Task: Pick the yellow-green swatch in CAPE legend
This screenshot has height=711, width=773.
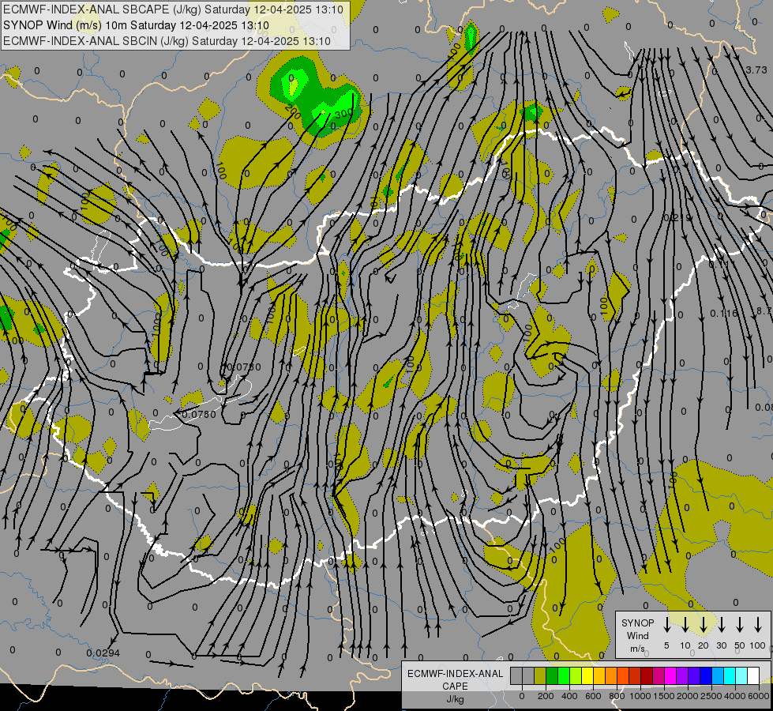Action: 576,675
